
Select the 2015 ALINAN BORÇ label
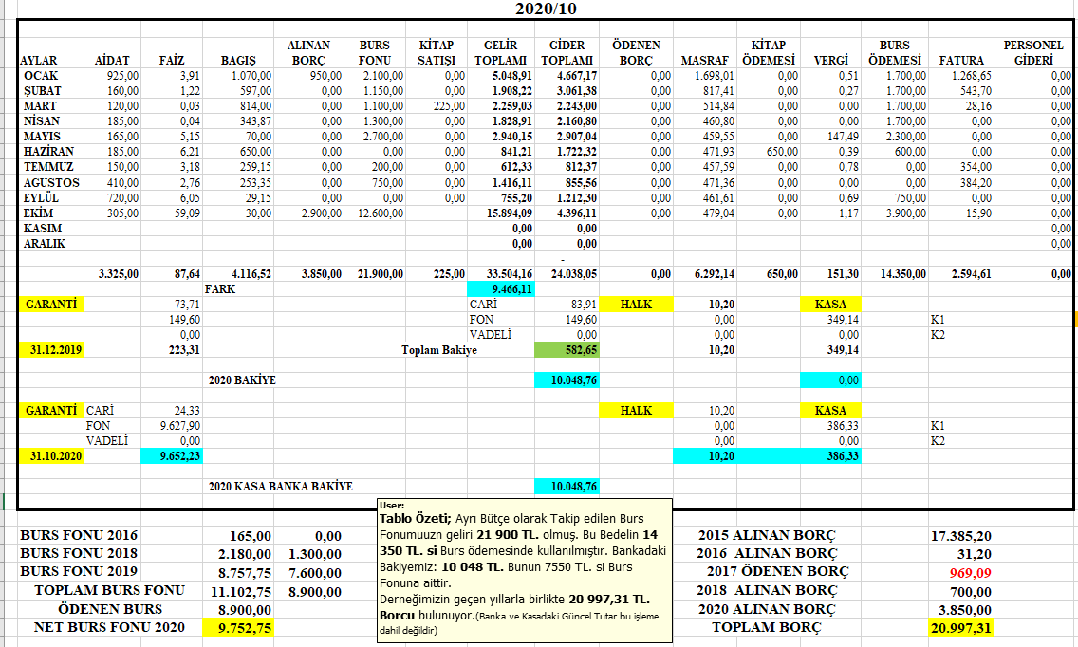[x=767, y=535]
